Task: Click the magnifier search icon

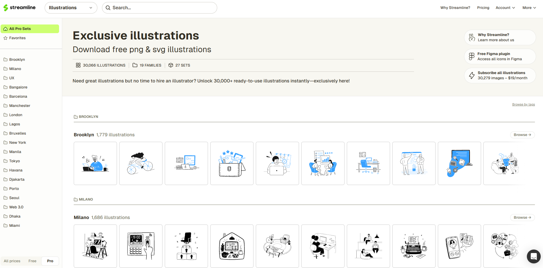Action: tap(108, 8)
